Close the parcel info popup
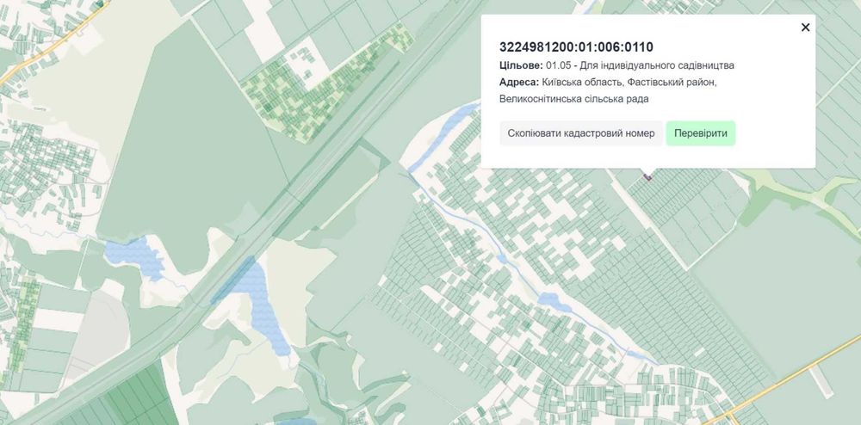861x425 pixels. tap(805, 28)
